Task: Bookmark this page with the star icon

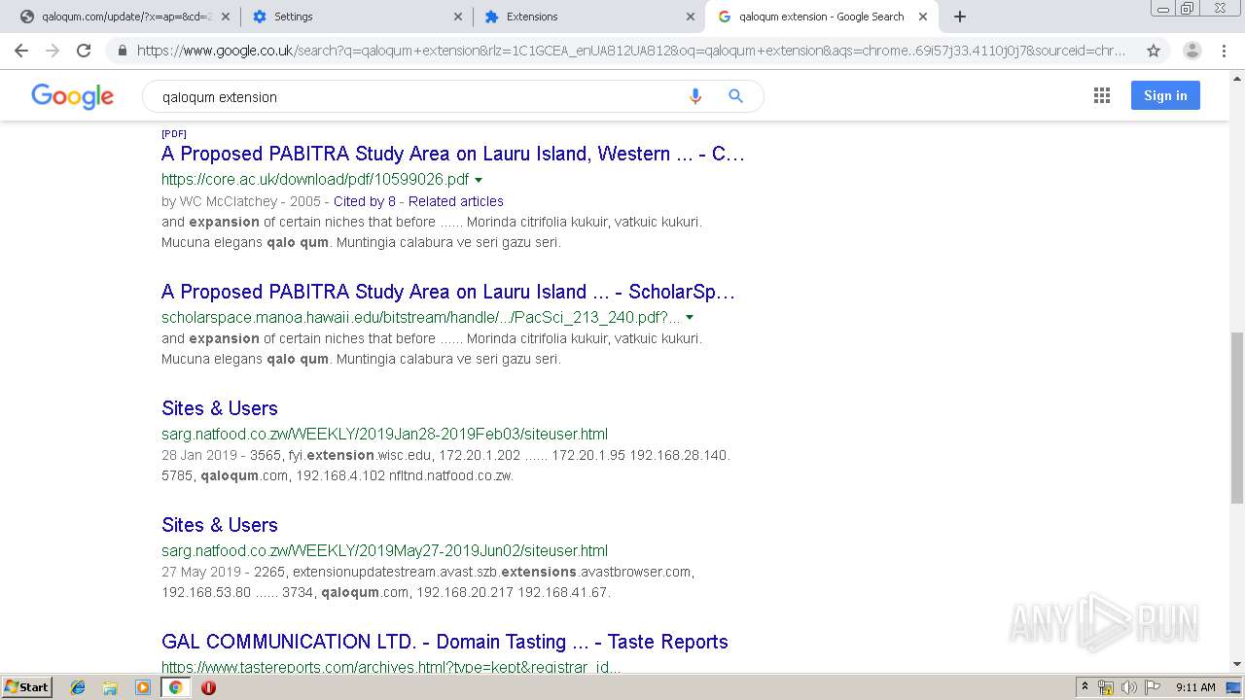Action: pyautogui.click(x=1154, y=51)
